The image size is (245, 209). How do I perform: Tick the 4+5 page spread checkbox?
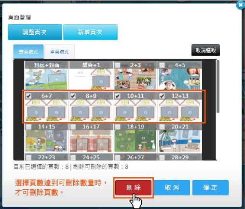pyautogui.click(x=162, y=65)
